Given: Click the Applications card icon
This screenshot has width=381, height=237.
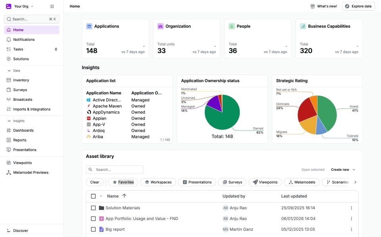Looking at the screenshot, I should click(89, 26).
